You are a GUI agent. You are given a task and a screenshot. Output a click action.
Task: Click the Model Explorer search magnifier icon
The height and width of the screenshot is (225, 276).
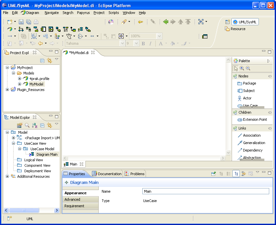(x=27, y=125)
